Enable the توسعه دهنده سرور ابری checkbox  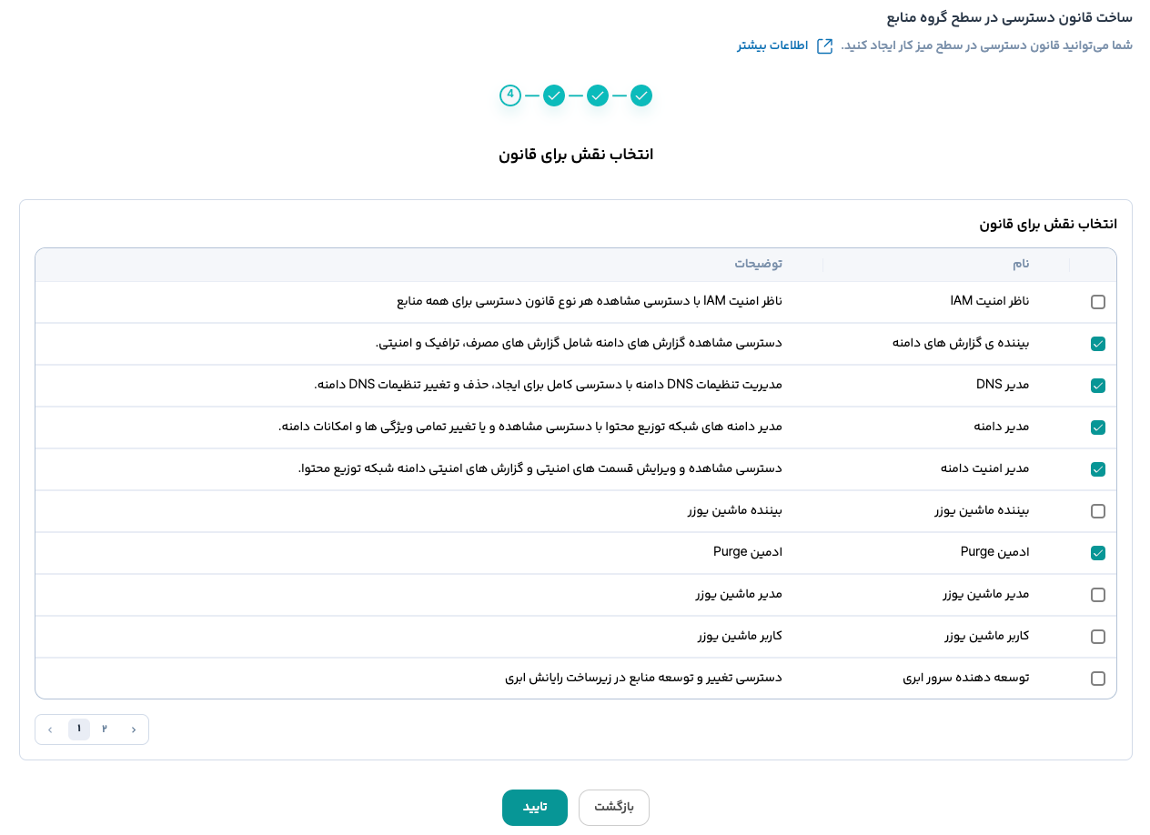click(x=1098, y=679)
